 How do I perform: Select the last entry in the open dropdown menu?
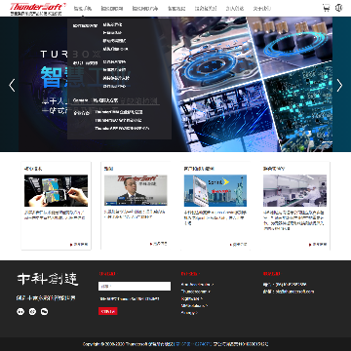pyautogui.click(x=122, y=129)
